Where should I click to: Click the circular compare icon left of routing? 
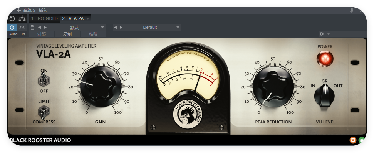pos(12,18)
